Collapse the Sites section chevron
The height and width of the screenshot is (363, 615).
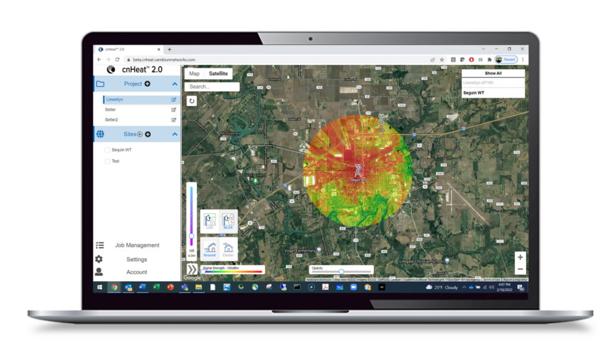click(x=175, y=134)
